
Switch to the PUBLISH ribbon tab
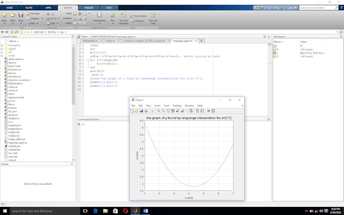click(x=89, y=8)
